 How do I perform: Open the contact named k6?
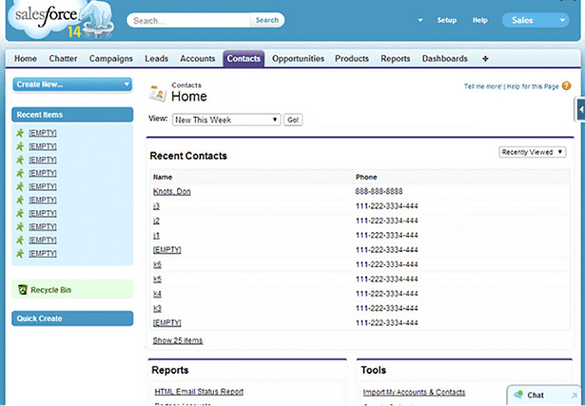point(157,264)
